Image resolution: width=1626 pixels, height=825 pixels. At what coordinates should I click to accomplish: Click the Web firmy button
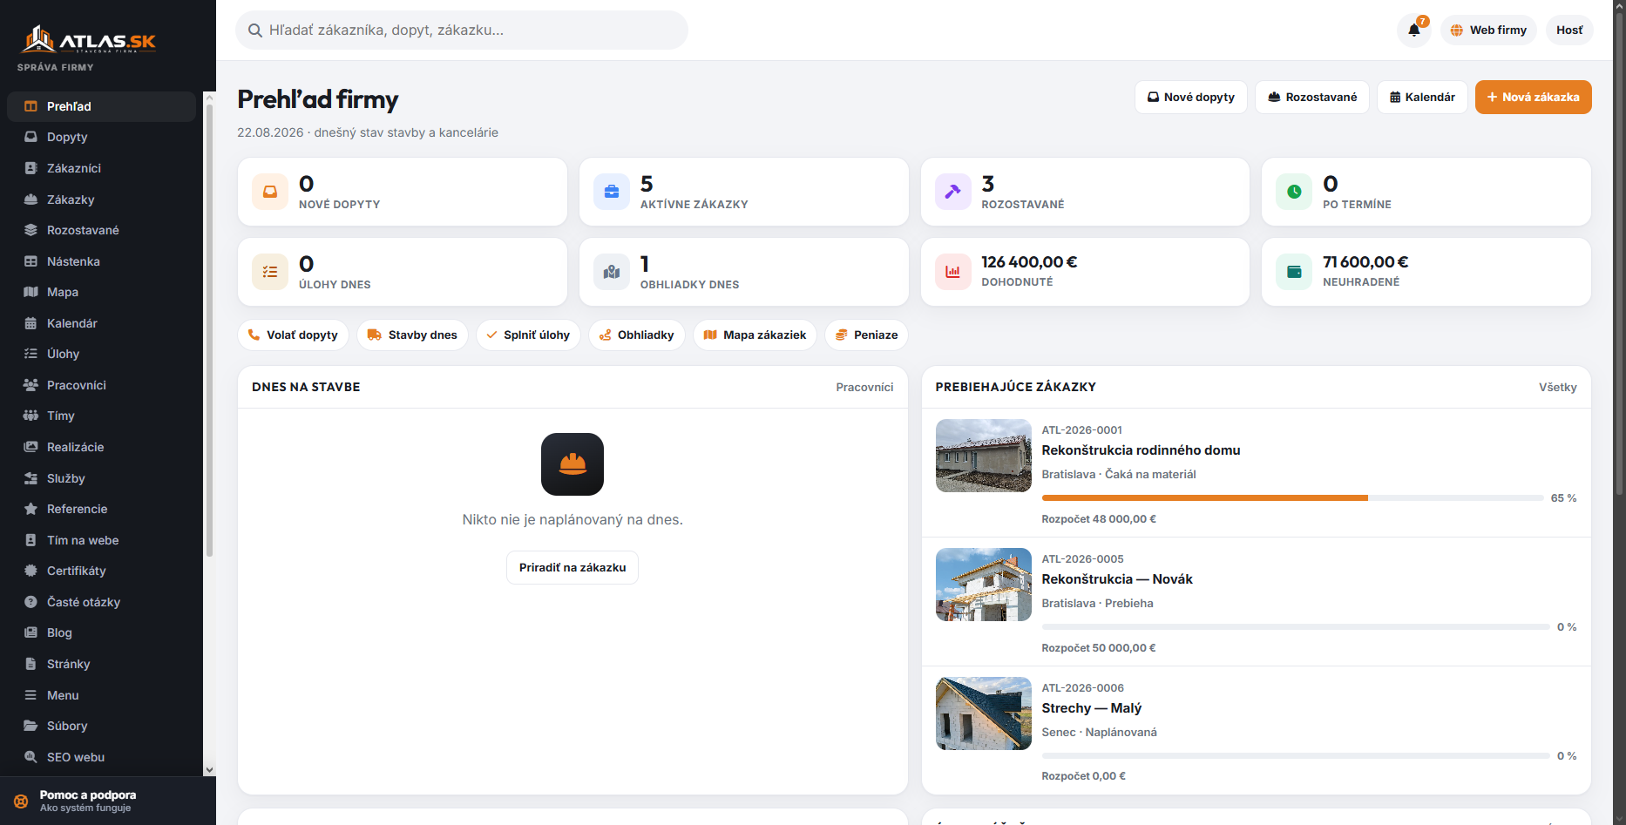[1488, 30]
